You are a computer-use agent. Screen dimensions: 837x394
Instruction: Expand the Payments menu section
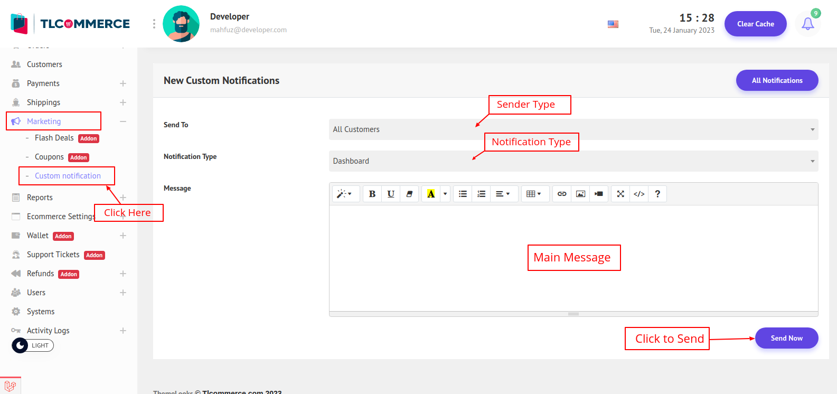click(123, 83)
